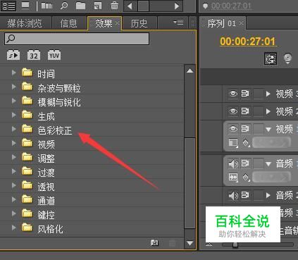This screenshot has width=298, height=260.
Task: Switch to the 媒体浏览 tab
Action: tap(25, 23)
